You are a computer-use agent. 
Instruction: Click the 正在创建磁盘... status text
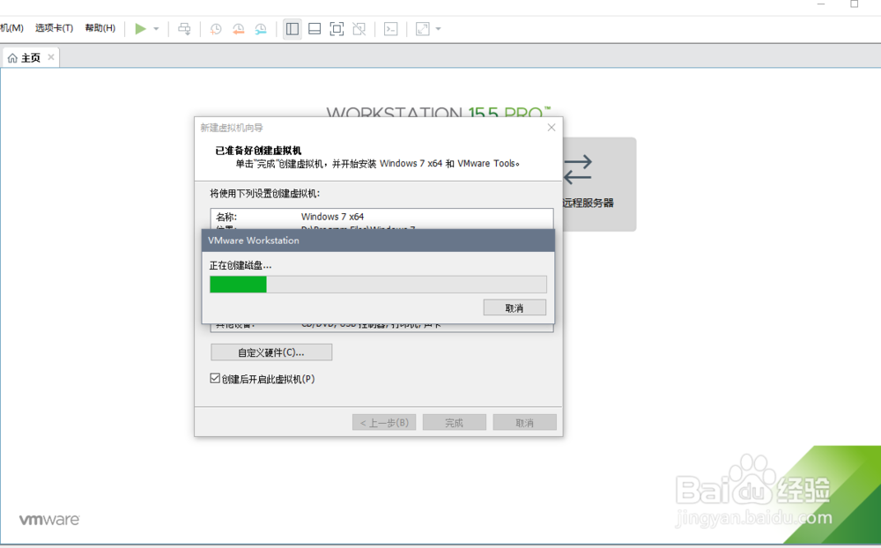(x=241, y=265)
